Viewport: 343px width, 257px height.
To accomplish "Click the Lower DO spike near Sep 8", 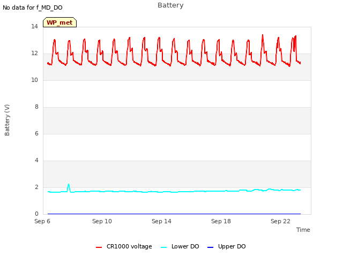I will 69,185.
